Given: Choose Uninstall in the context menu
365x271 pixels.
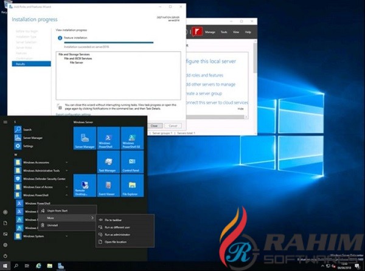Looking at the screenshot, I should click(67, 225).
